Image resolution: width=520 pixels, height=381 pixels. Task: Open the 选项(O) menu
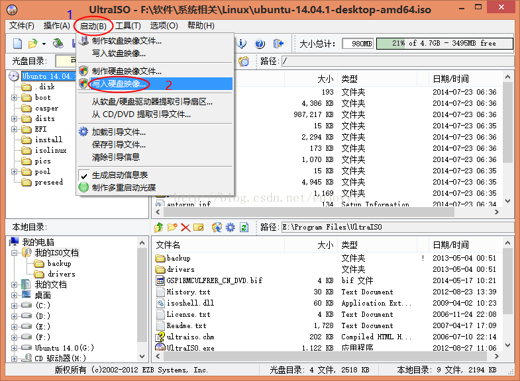(x=164, y=26)
